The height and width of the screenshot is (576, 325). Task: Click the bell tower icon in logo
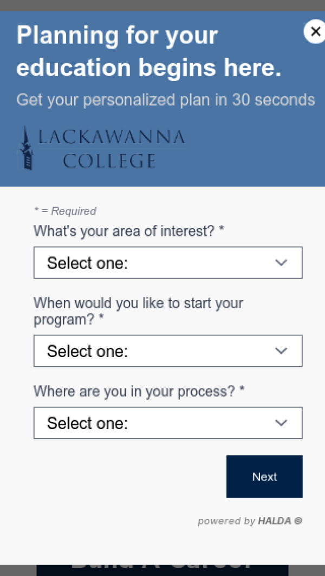coord(25,148)
